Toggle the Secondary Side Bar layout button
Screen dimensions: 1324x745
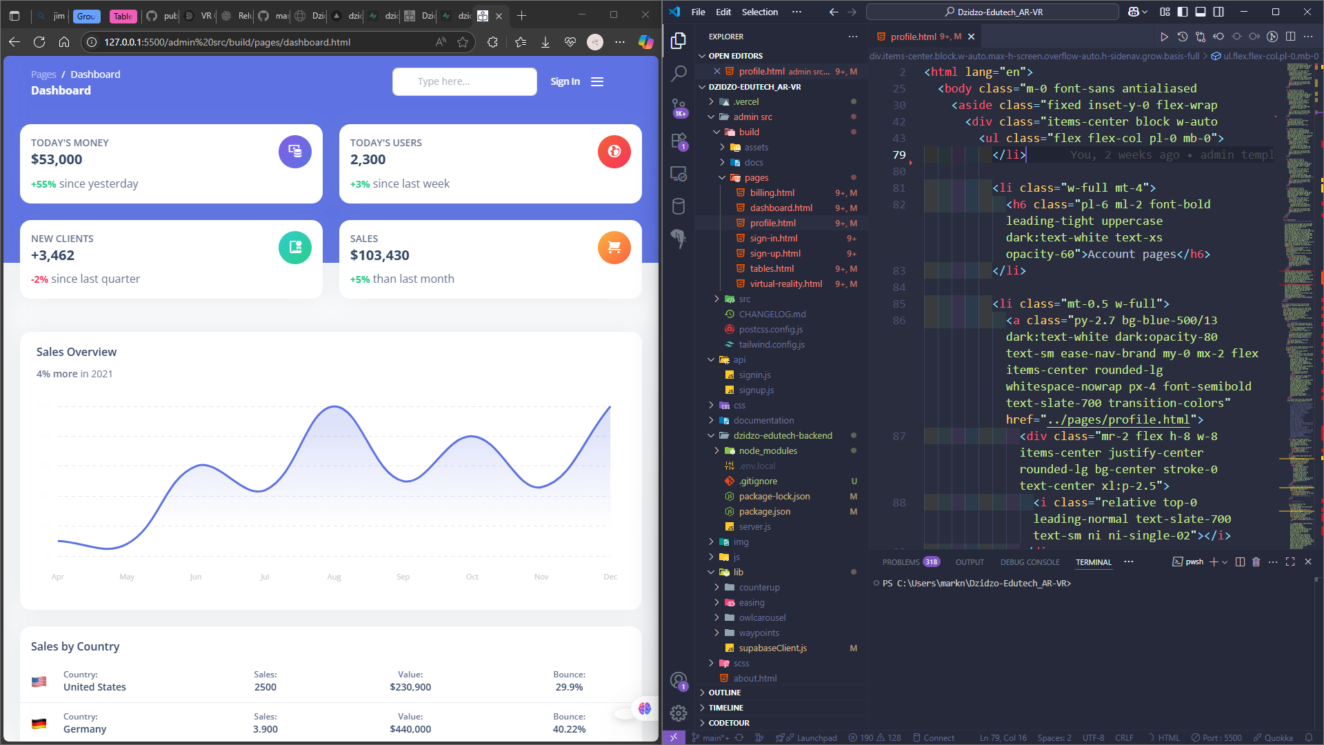1218,12
